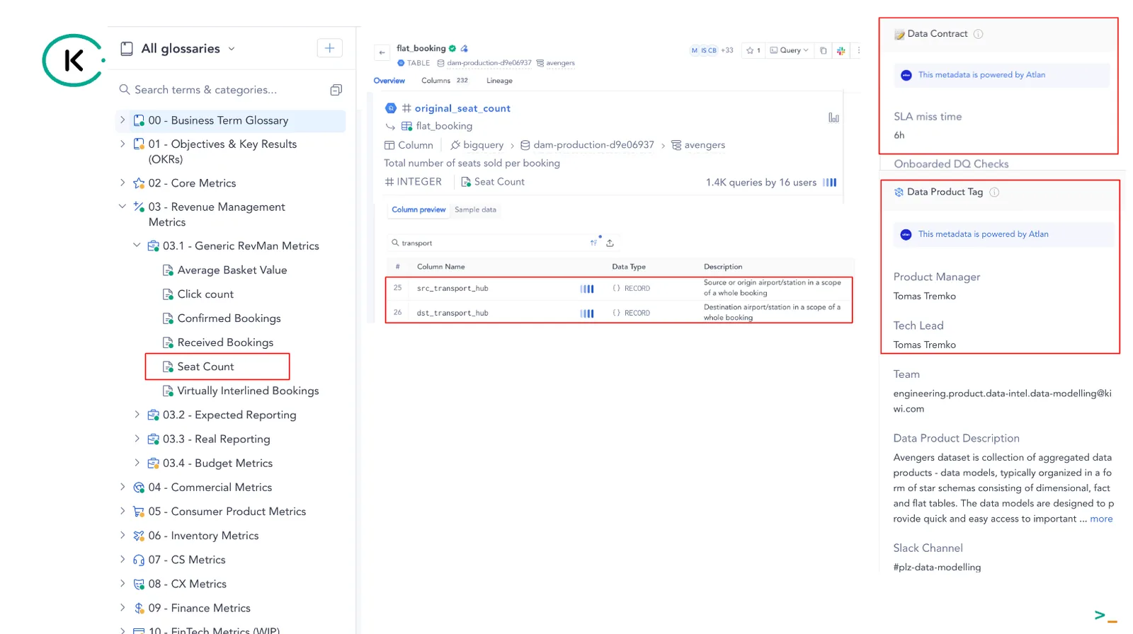The width and height of the screenshot is (1133, 634).
Task: Open 09 - Finance Metrics glossary
Action: (x=199, y=608)
